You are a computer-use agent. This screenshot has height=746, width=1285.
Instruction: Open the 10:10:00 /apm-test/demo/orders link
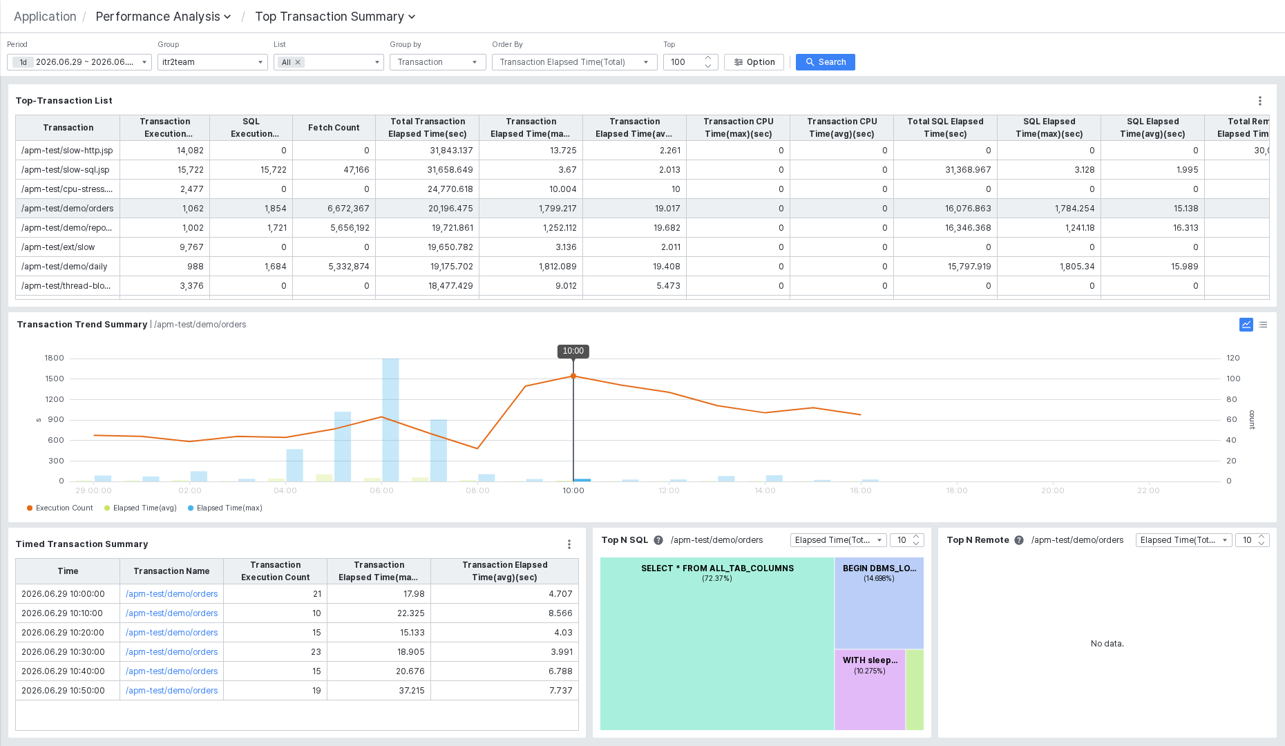[x=171, y=613]
